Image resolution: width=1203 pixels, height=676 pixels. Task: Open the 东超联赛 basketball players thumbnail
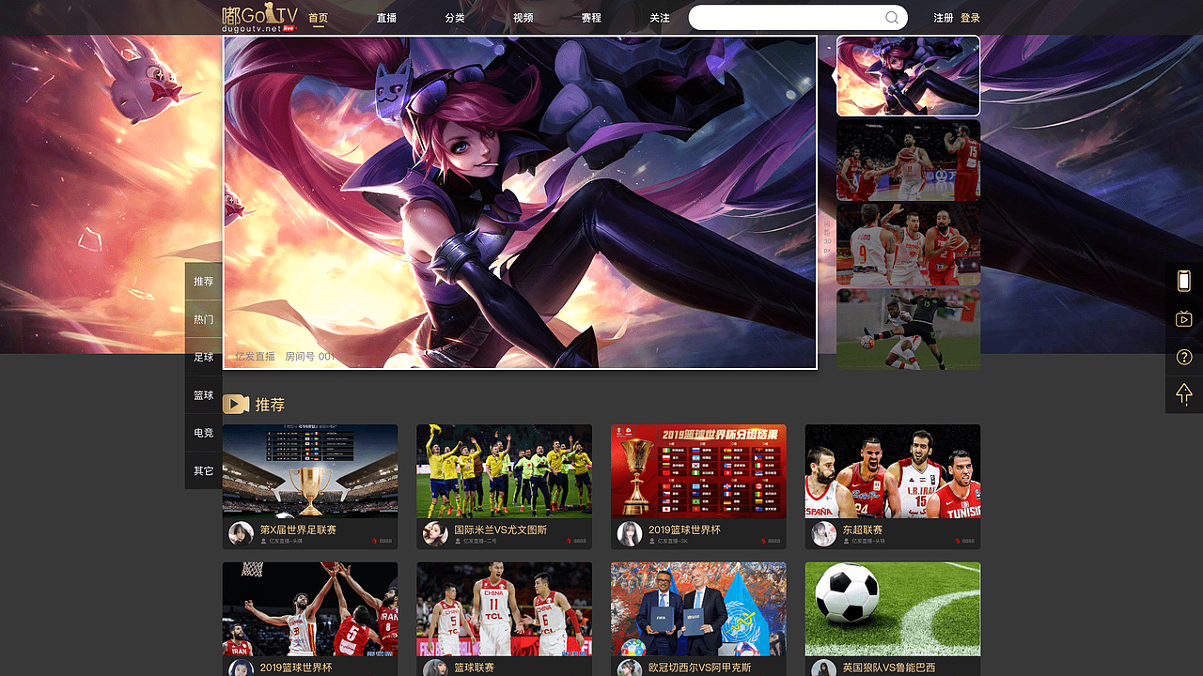[x=893, y=470]
